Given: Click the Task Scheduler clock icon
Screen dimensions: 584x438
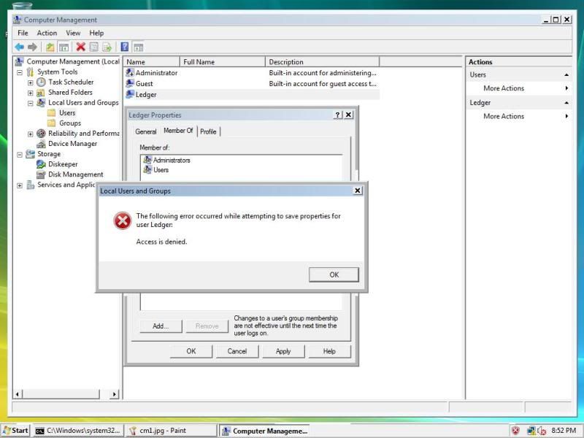Looking at the screenshot, I should 42,82.
